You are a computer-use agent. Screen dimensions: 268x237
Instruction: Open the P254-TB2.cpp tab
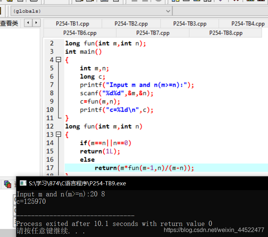(x=131, y=24)
